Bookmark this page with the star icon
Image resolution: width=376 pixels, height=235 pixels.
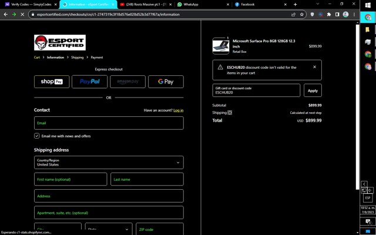pos(301,14)
